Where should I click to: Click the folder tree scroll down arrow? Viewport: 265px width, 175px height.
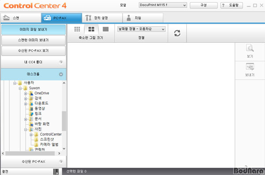(64, 149)
